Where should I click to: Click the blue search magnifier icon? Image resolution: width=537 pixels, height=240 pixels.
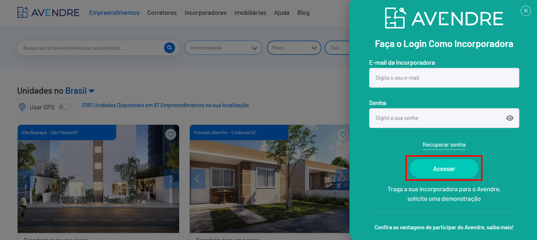click(x=170, y=48)
